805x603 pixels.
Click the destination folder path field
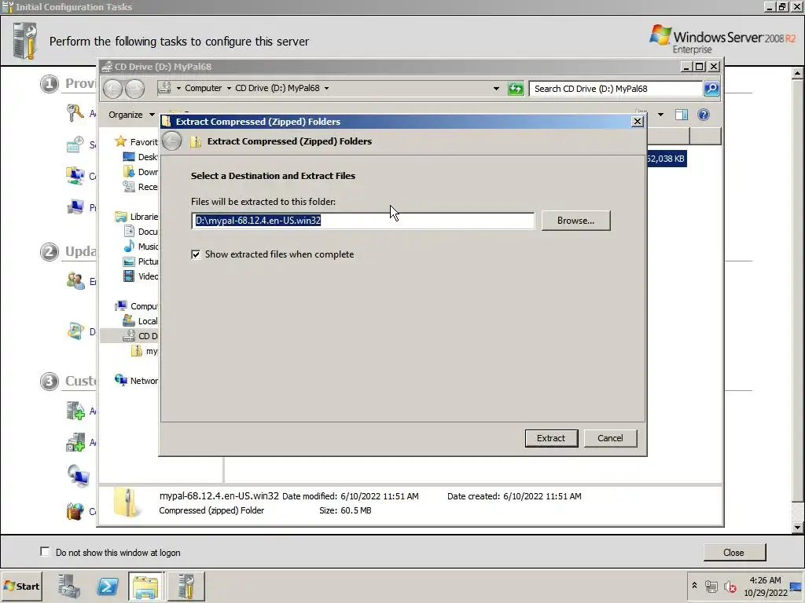(362, 221)
